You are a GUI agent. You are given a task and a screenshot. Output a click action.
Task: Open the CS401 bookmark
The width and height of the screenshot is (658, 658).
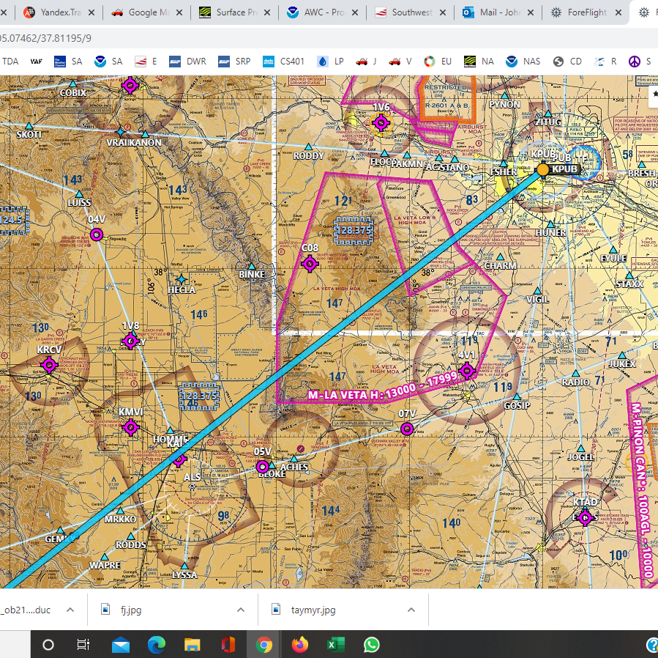(284, 62)
